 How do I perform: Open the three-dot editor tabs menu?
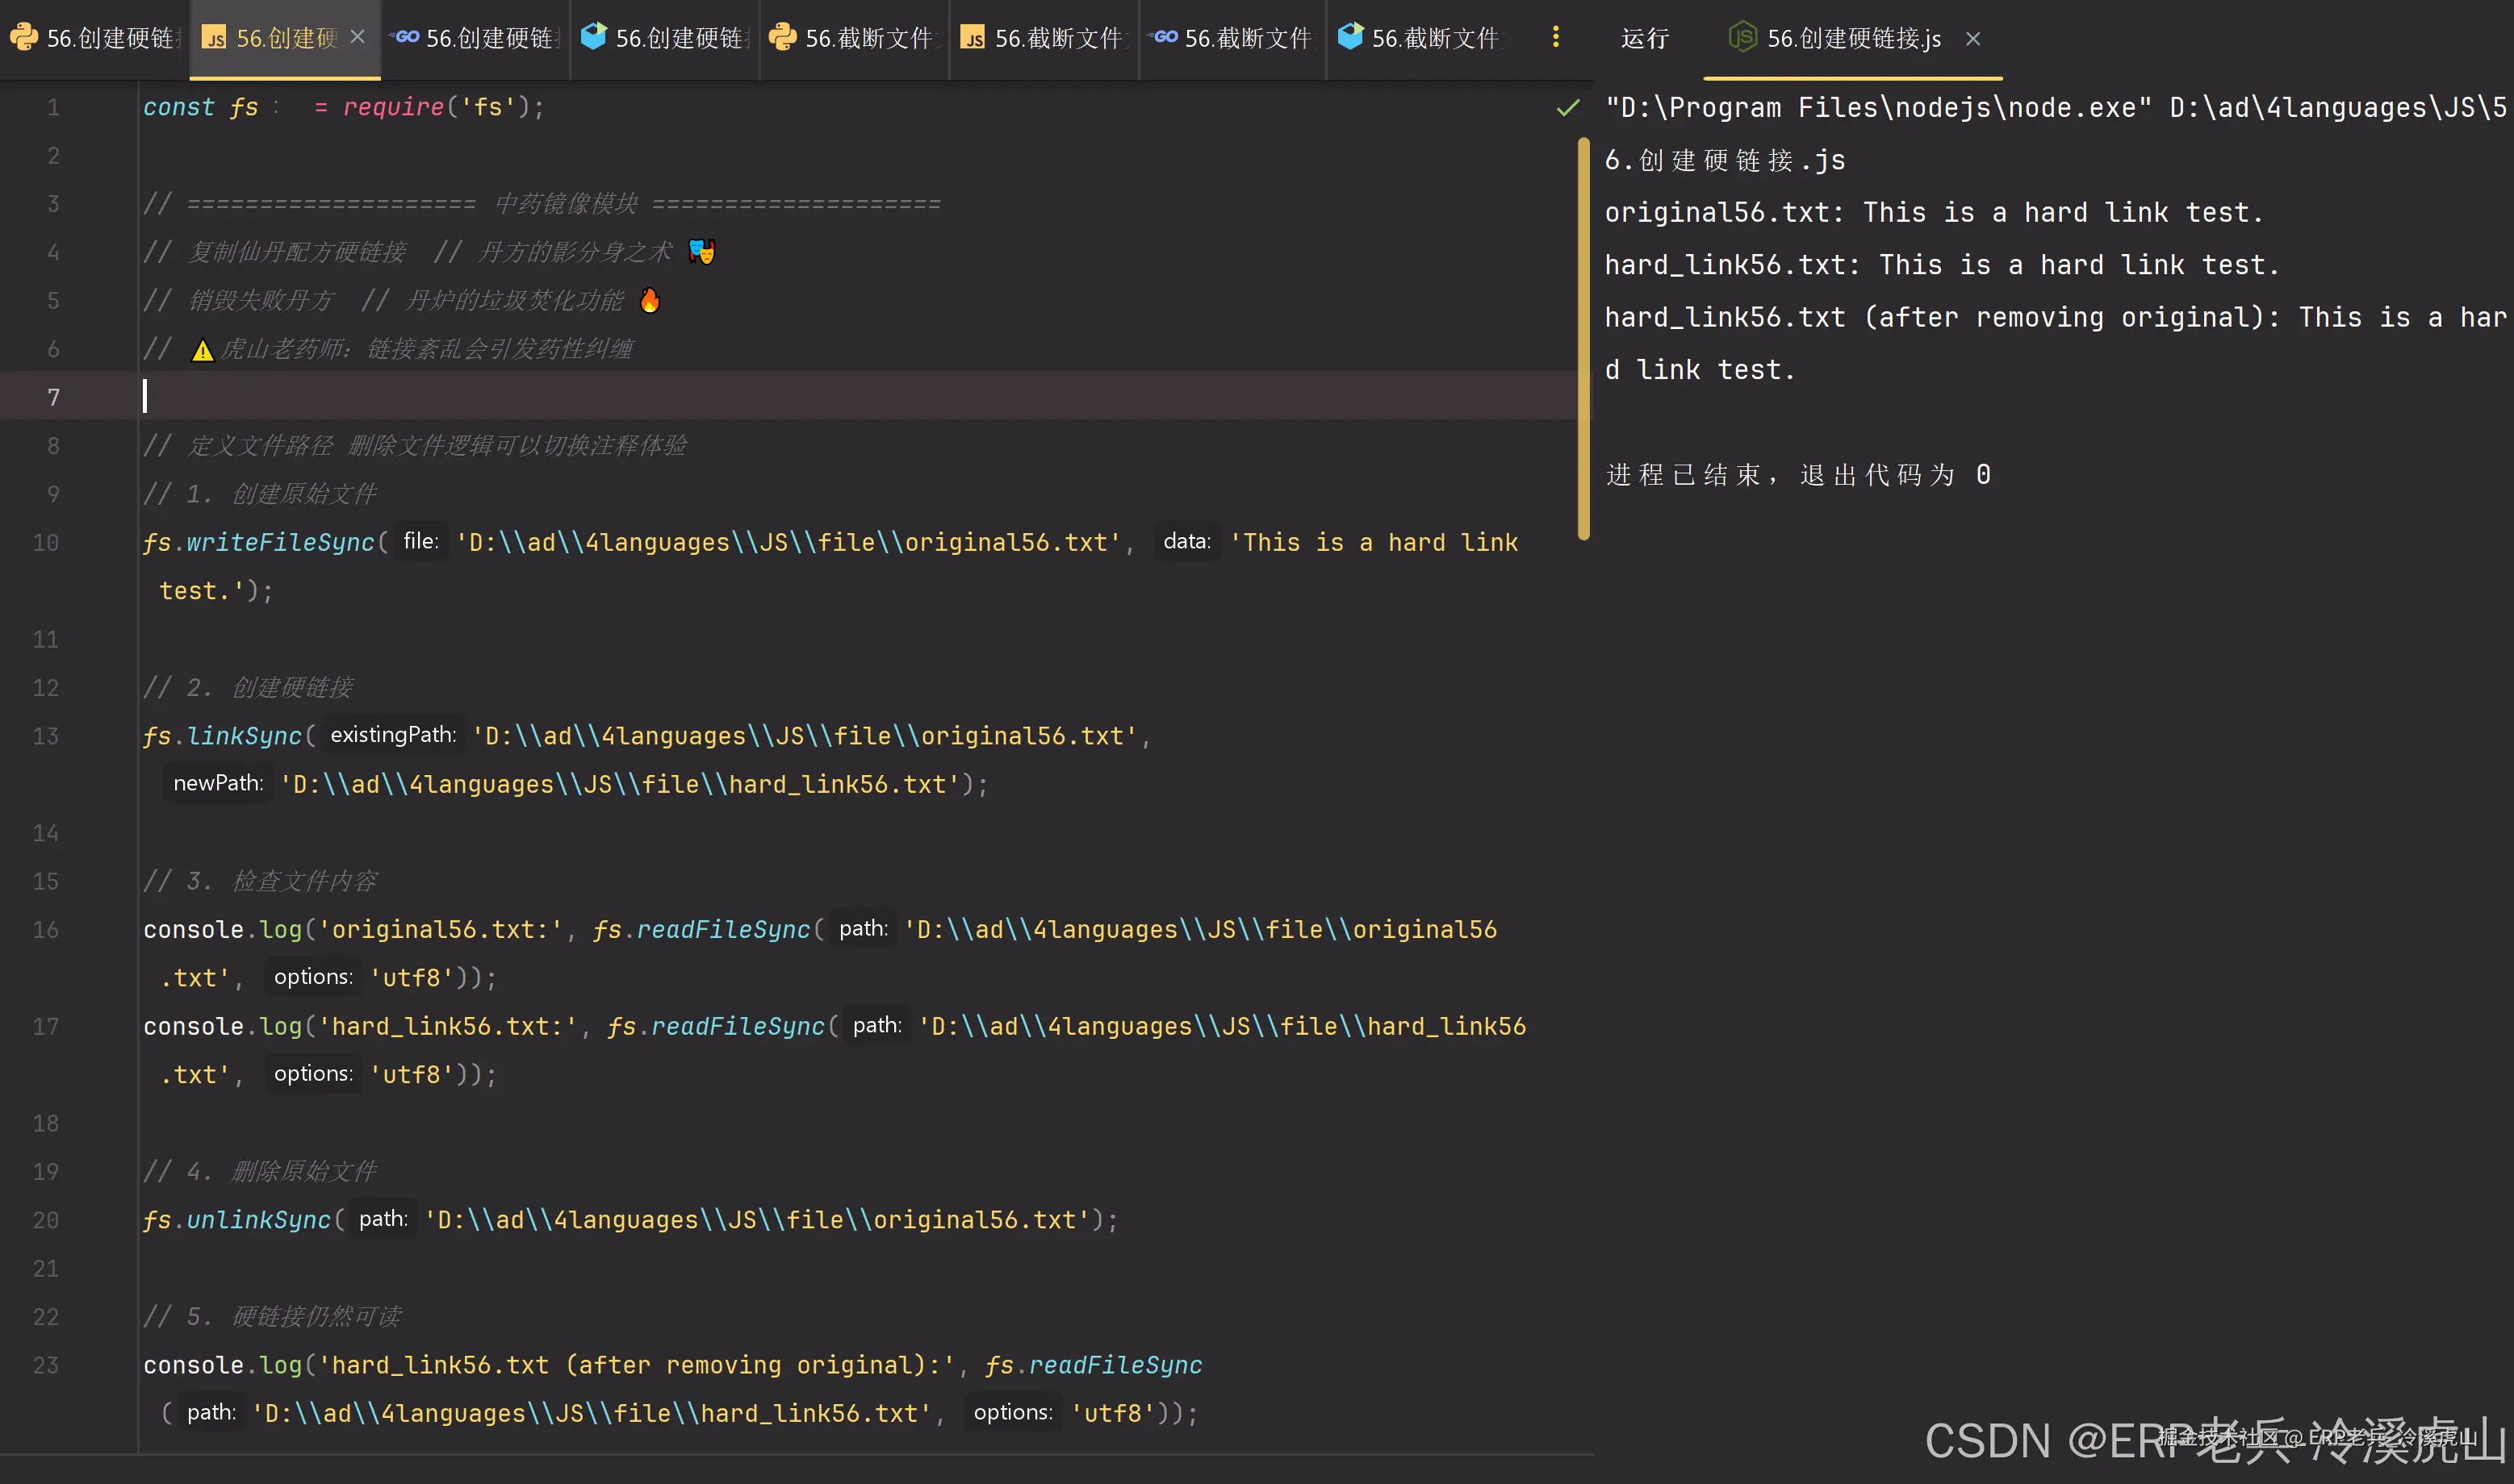[x=1556, y=38]
